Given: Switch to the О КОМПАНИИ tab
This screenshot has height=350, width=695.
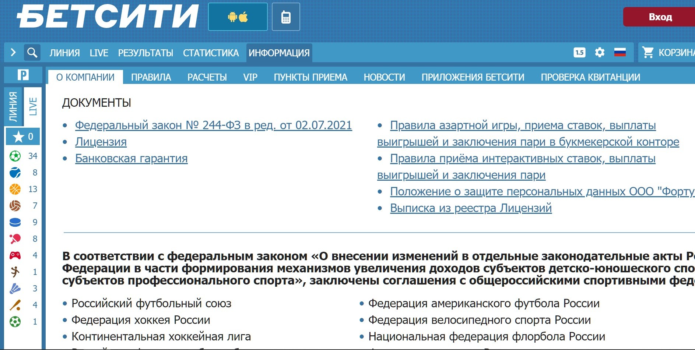Looking at the screenshot, I should tap(85, 77).
